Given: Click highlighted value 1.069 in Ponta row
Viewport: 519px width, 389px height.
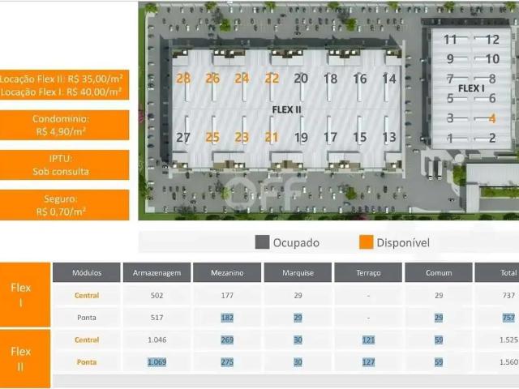Looking at the screenshot, I should coord(157,362).
